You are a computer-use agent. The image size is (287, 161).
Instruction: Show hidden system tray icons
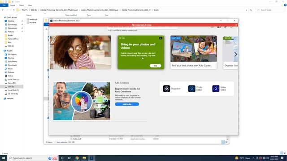[253, 158]
